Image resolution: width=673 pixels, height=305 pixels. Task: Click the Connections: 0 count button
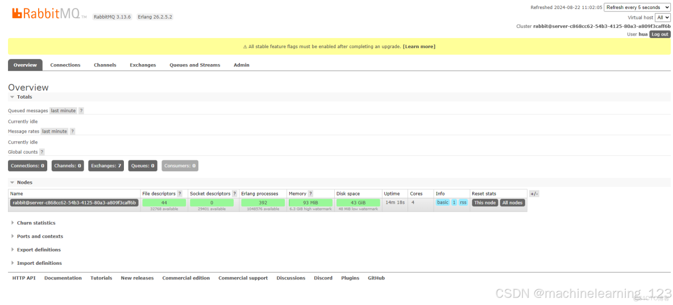tap(28, 166)
